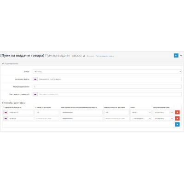The height and width of the screenshot is (184, 184).
Task: Click the home icon in the breadcrumb
Action: click(84, 56)
